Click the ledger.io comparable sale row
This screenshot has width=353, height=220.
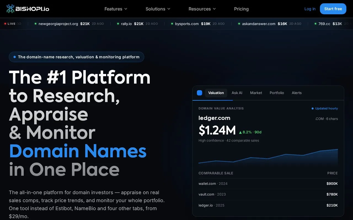pos(268,205)
